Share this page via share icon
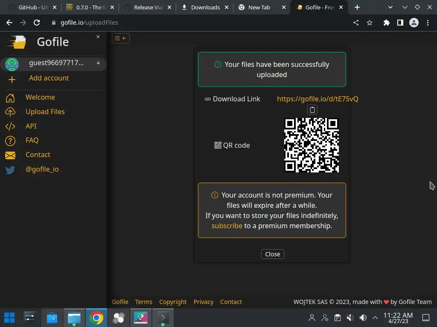Screen dimensions: 437x327 click(356, 23)
